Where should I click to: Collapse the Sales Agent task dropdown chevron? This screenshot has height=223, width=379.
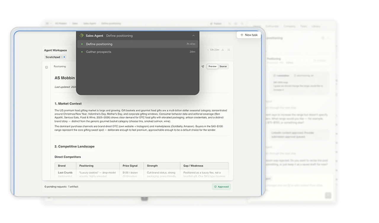[x=193, y=36]
